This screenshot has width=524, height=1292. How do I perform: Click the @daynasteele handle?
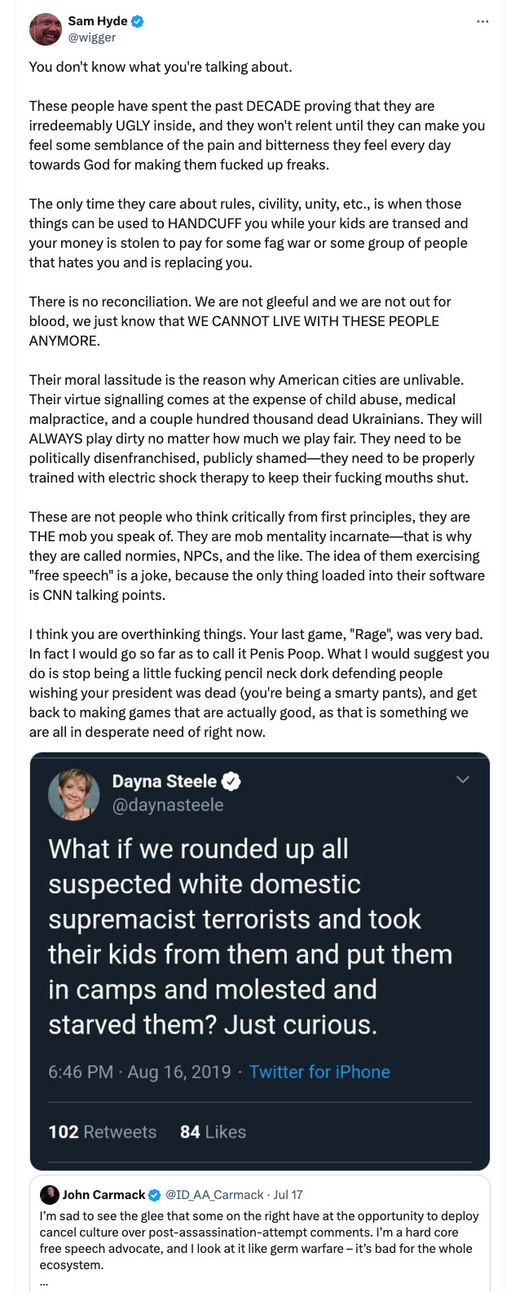click(x=168, y=805)
